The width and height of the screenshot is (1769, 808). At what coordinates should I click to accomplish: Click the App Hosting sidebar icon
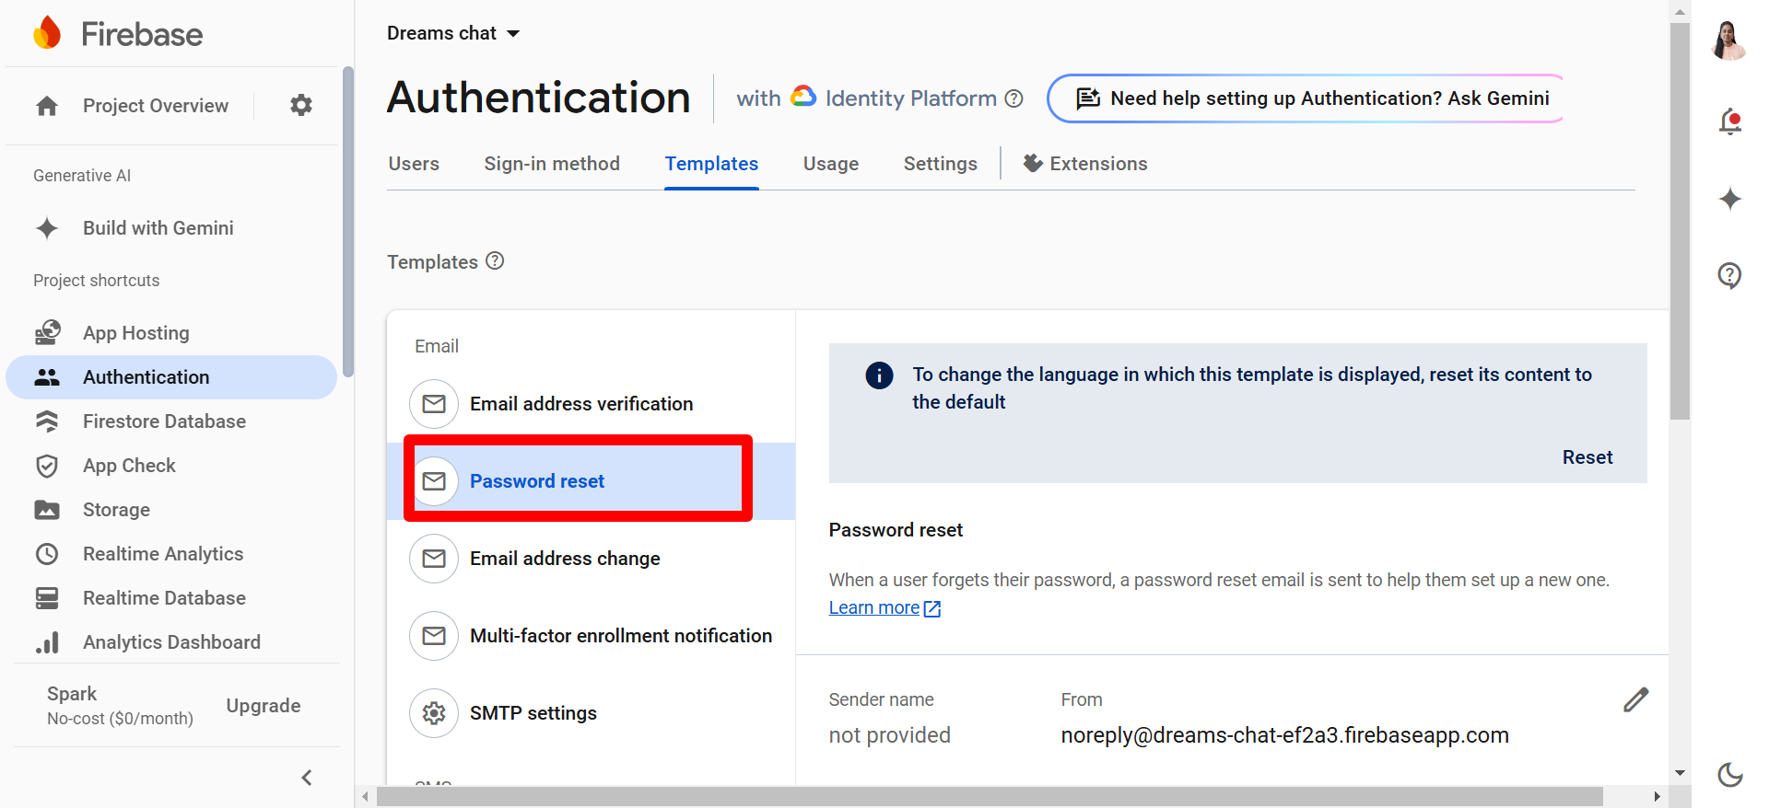[x=47, y=333]
